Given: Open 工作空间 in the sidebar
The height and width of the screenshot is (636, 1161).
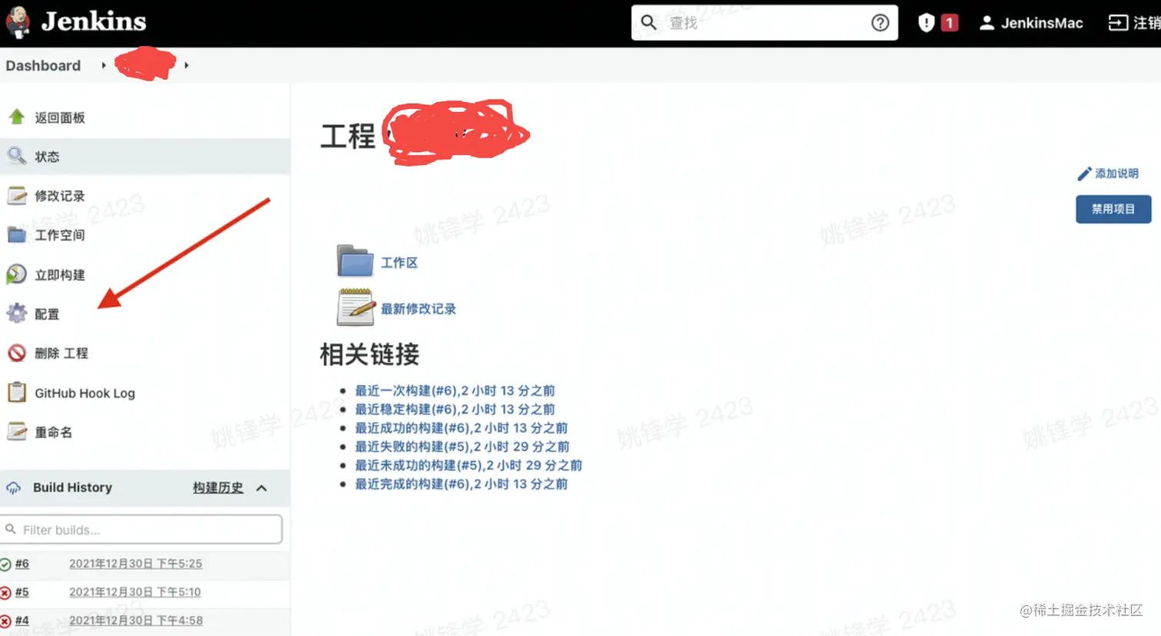Looking at the screenshot, I should click(60, 236).
